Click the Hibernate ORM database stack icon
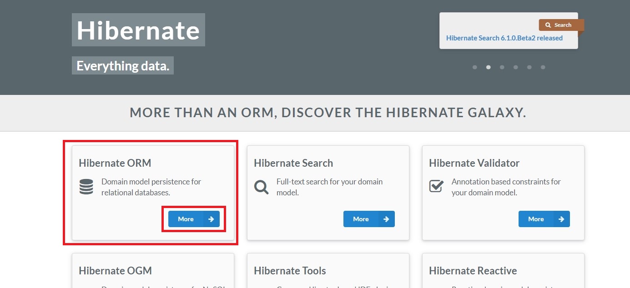 [x=86, y=187]
